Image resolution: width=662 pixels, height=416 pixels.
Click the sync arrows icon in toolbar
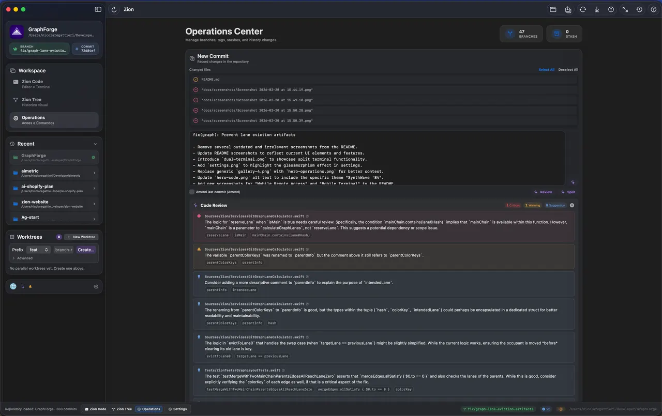pos(582,9)
